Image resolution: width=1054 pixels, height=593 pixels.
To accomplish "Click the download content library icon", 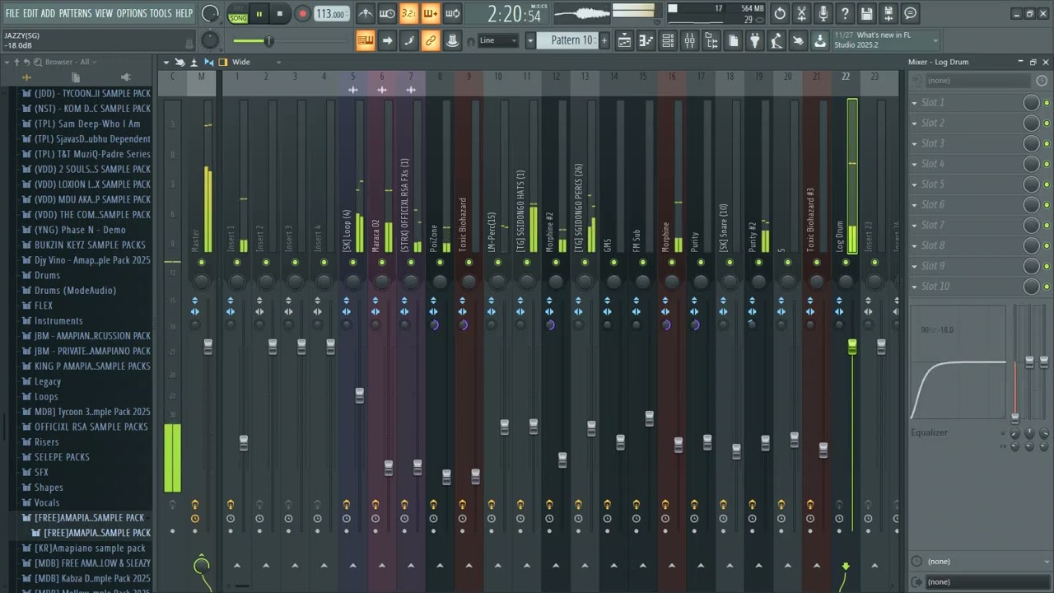I will click(x=819, y=40).
